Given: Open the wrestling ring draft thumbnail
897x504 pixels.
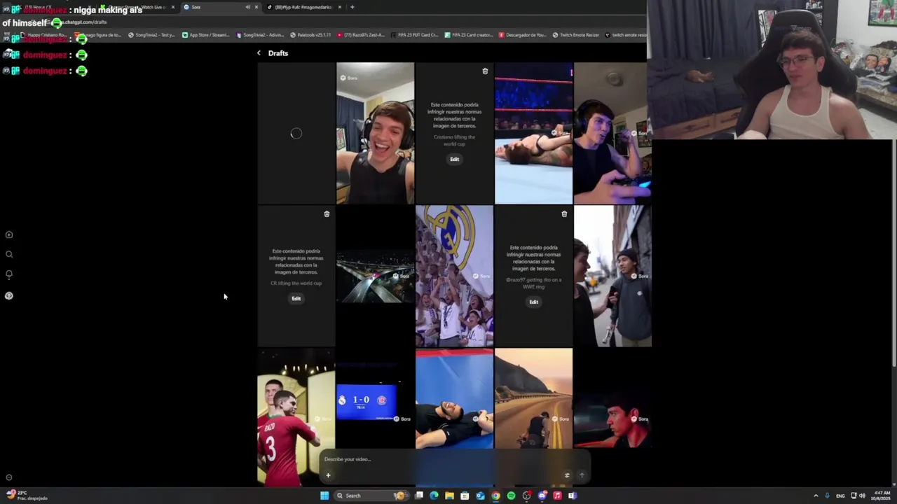Looking at the screenshot, I should (x=533, y=133).
